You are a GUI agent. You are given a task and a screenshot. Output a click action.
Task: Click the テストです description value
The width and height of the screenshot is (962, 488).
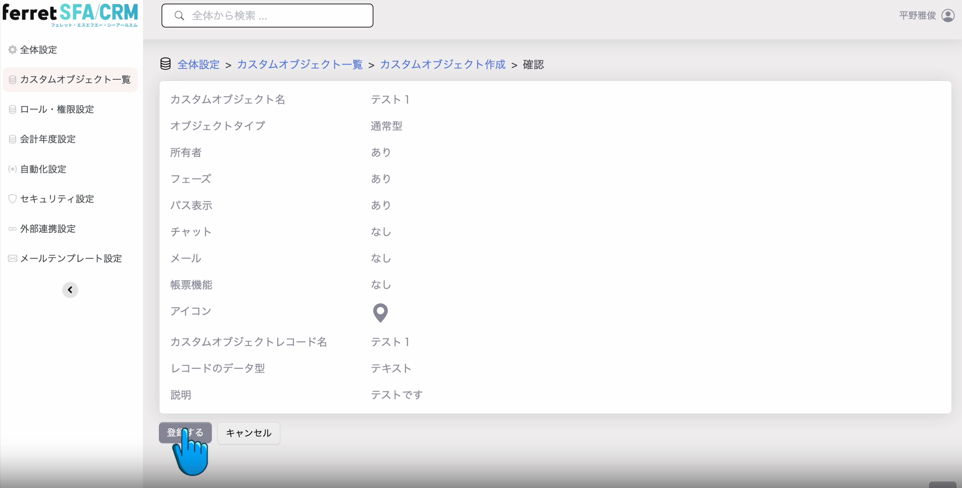pyautogui.click(x=397, y=395)
